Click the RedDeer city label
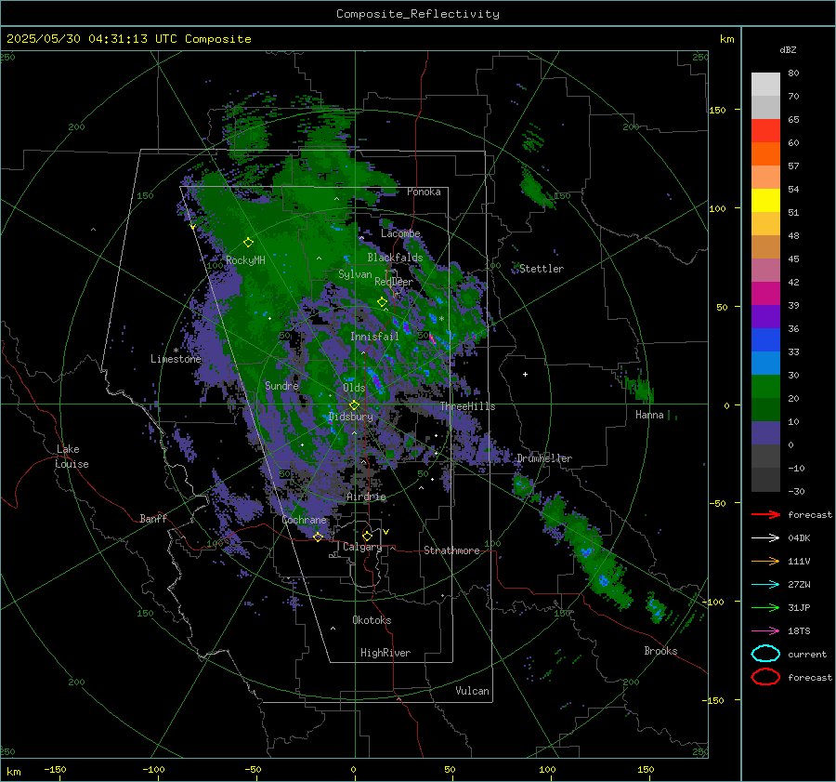Viewport: 836px width, 782px height. 394,282
